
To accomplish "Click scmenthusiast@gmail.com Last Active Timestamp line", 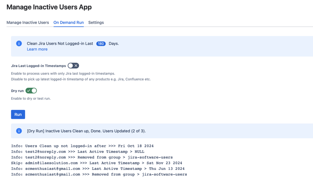I will pyautogui.click(x=98, y=169).
